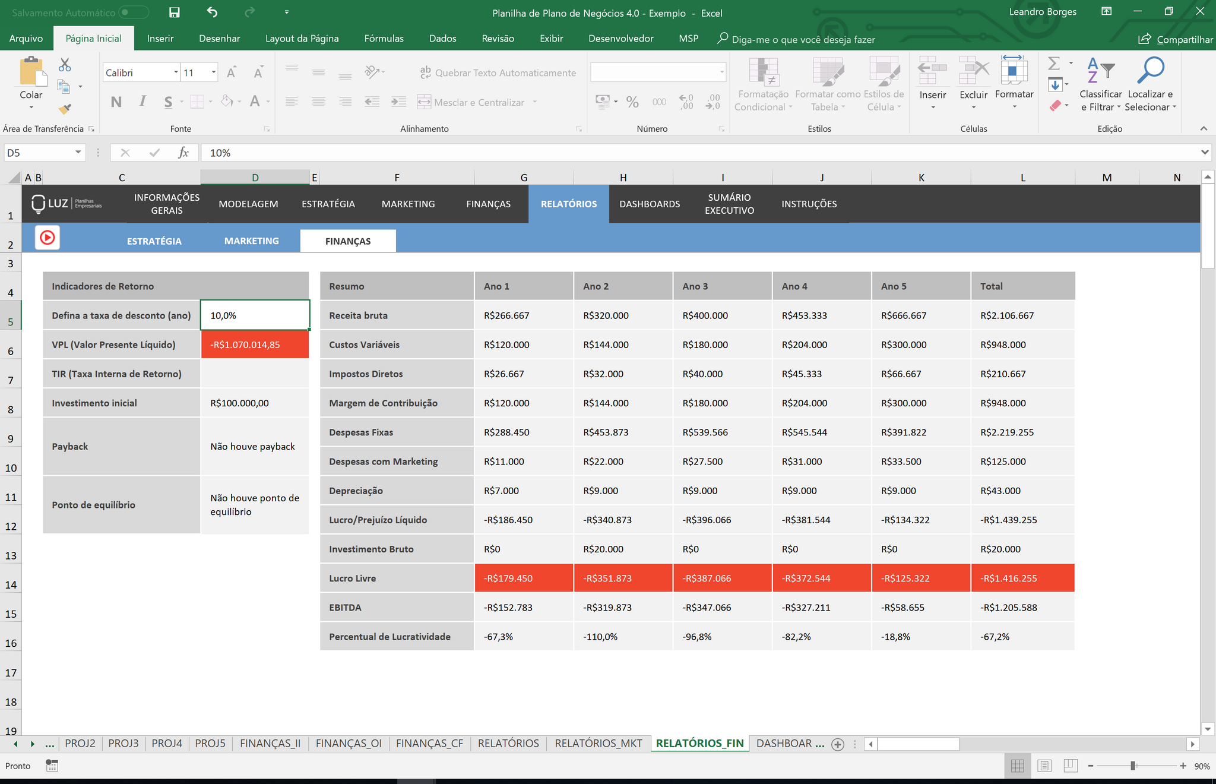Click the AutoSum sigma icon
This screenshot has width=1216, height=784.
[x=1054, y=63]
